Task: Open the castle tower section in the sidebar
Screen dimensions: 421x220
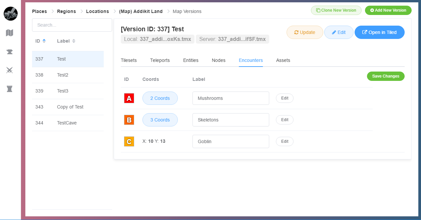Action: (10, 89)
